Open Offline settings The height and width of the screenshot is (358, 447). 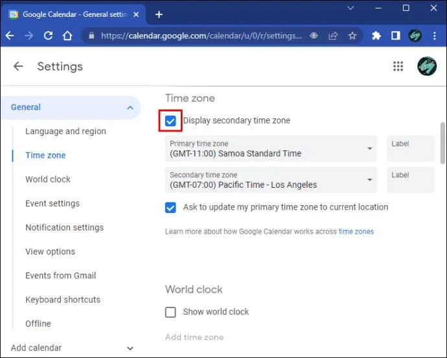point(38,324)
